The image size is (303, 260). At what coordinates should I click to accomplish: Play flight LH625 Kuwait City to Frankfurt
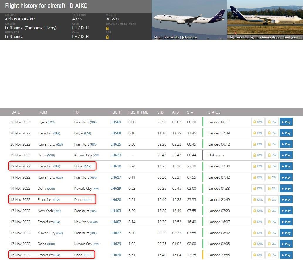286,144
